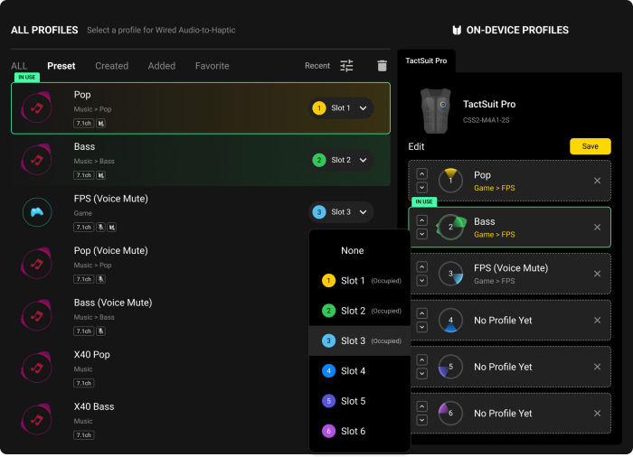Click the Pop (Voice Mute) music icon

[x=37, y=264]
